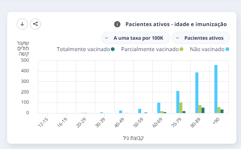Click the 'קבוצת גיל' x-axis title

(x=133, y=138)
